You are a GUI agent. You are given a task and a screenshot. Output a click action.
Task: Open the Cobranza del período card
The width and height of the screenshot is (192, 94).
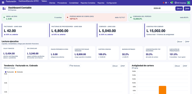159,17
